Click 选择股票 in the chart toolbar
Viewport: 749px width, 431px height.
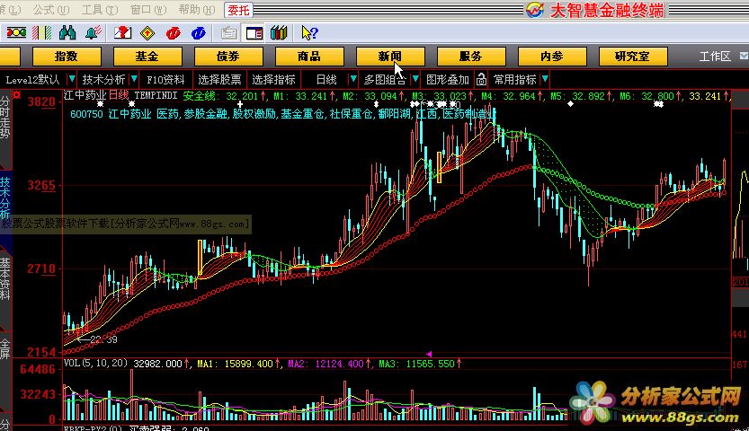click(219, 79)
